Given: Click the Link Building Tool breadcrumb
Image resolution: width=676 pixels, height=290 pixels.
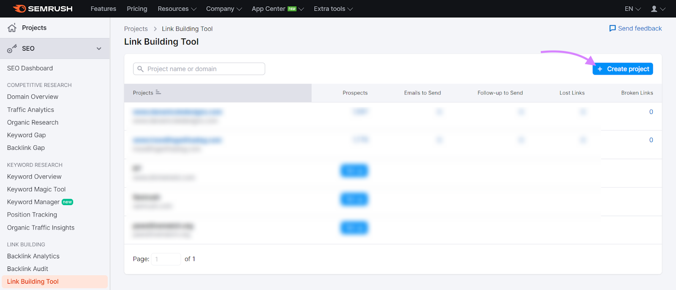Looking at the screenshot, I should point(187,29).
